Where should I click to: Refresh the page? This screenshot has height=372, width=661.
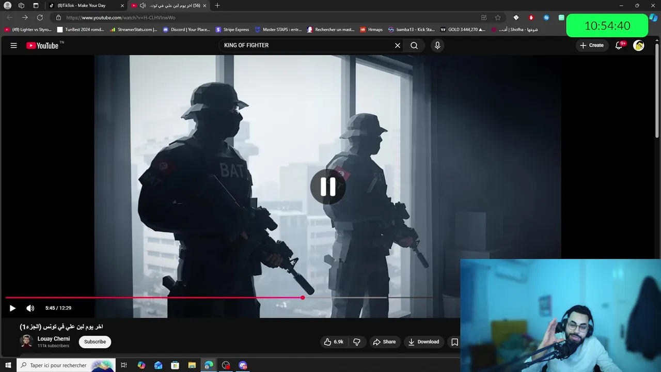(40, 18)
